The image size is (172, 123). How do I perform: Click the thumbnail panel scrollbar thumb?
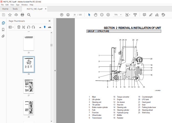pos(51,45)
